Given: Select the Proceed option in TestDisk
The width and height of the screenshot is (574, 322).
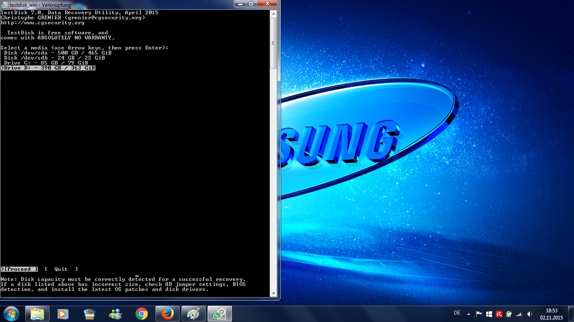Looking at the screenshot, I should tap(19, 269).
